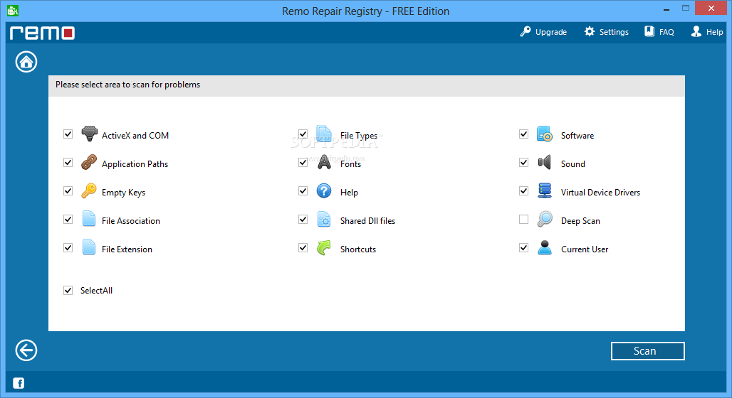This screenshot has width=732, height=398.
Task: Go to home screen via house icon
Action: 26,62
